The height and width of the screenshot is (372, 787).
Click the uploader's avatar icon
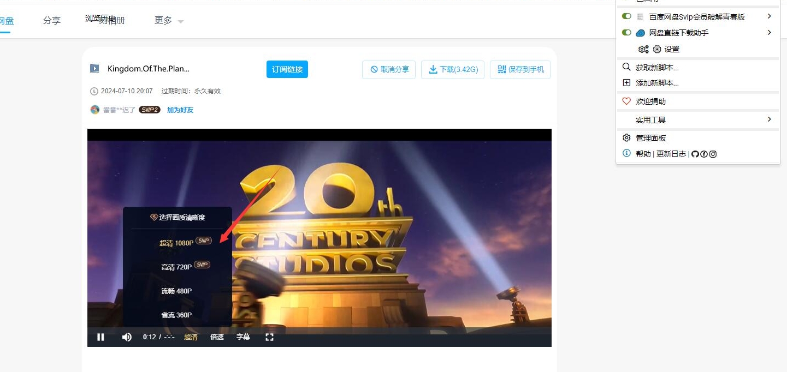click(95, 110)
